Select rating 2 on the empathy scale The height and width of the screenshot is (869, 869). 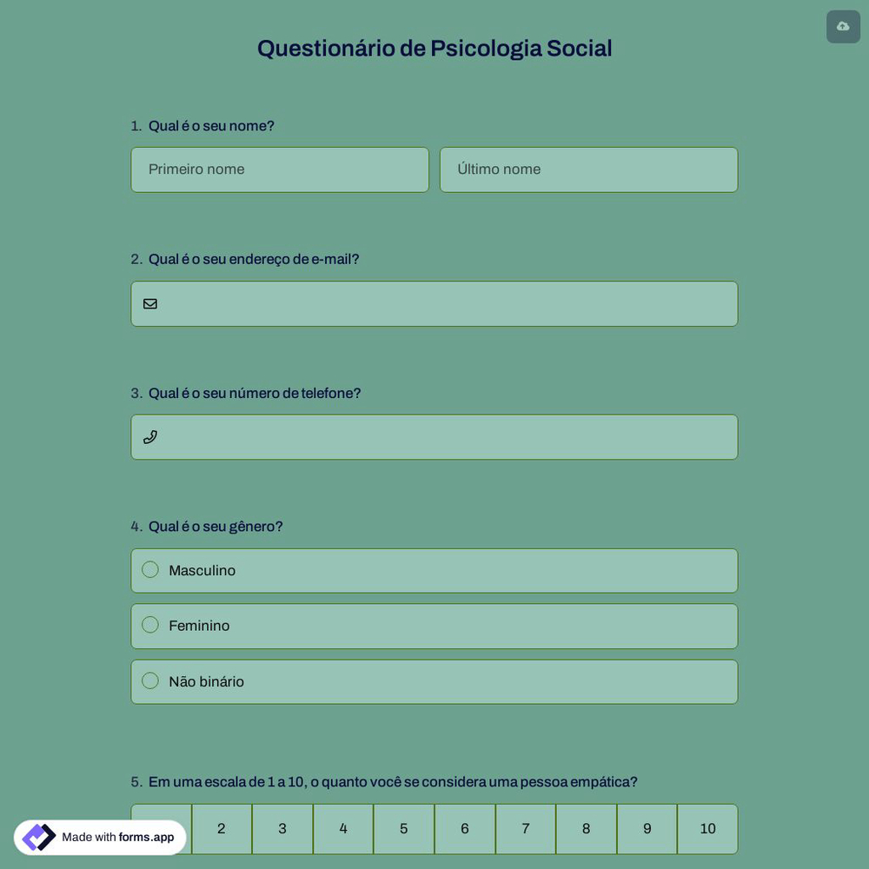tap(222, 827)
